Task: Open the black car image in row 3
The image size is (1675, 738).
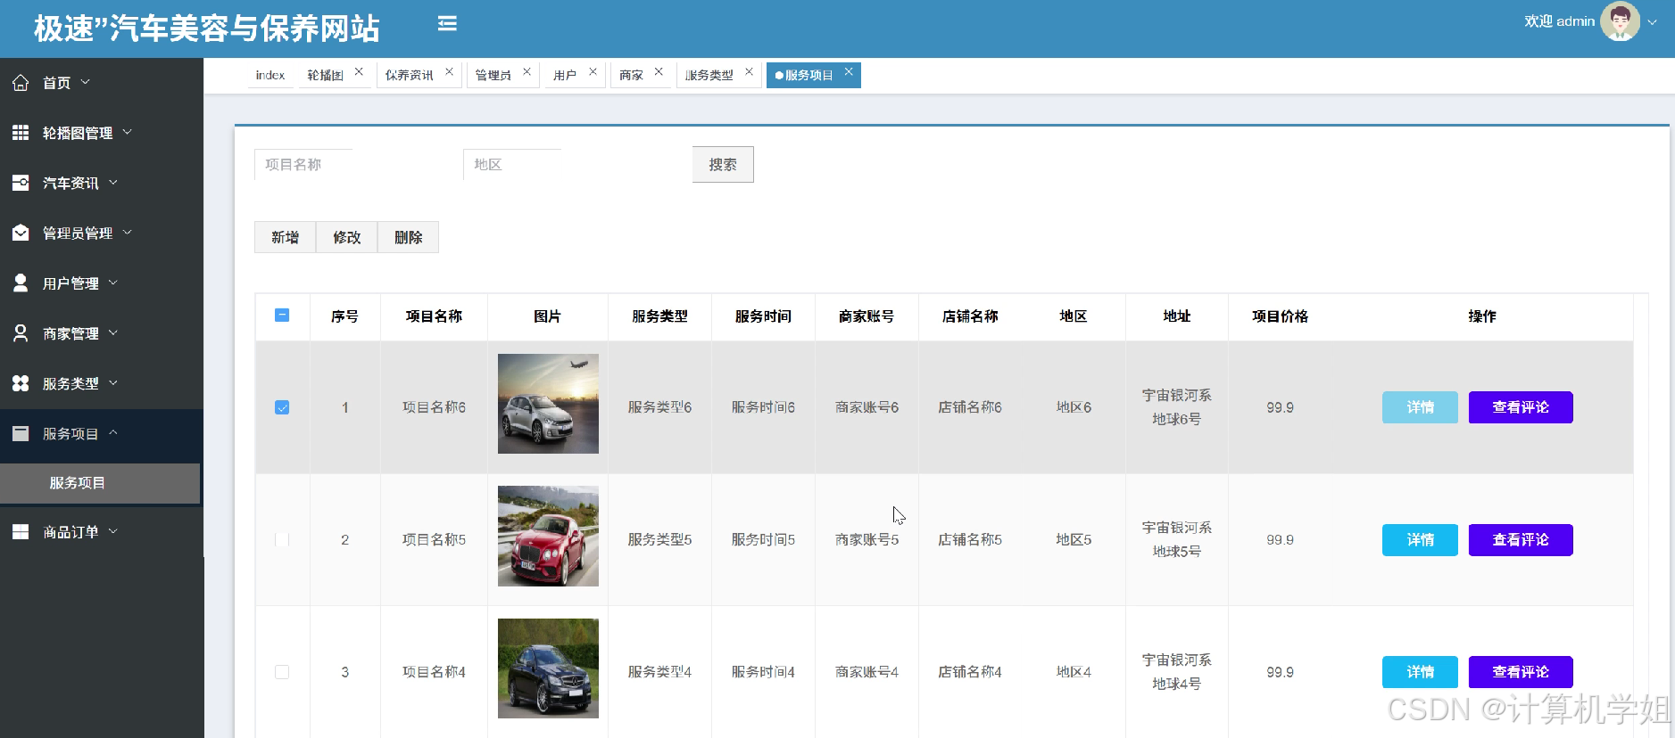Action: [548, 668]
